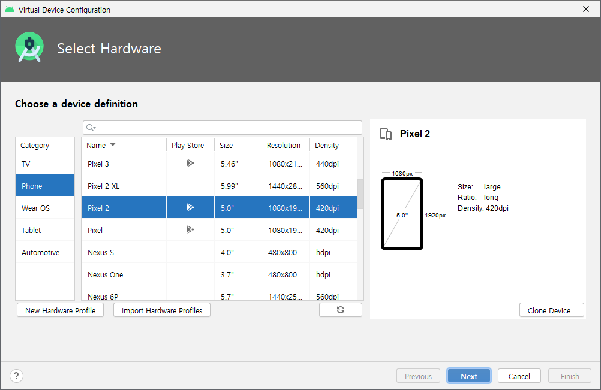The image size is (601, 390).
Task: Click 480x800 resolution in Nexus One row
Action: pyautogui.click(x=286, y=274)
